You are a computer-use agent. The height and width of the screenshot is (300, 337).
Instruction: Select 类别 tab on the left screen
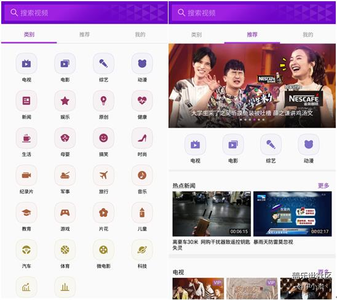tap(29, 34)
